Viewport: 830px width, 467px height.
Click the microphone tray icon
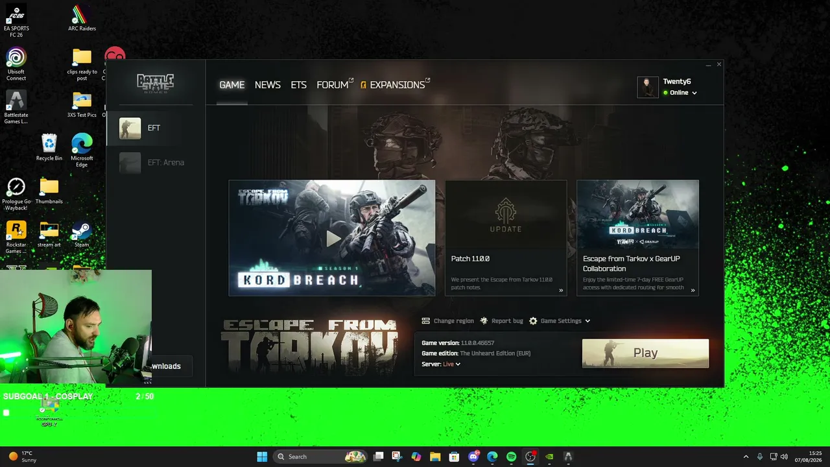click(x=760, y=457)
